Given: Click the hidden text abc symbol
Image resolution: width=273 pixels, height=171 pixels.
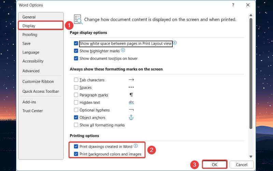Looking at the screenshot, I should [x=131, y=102].
